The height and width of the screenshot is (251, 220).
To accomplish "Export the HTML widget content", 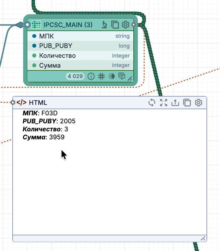I will click(x=175, y=103).
